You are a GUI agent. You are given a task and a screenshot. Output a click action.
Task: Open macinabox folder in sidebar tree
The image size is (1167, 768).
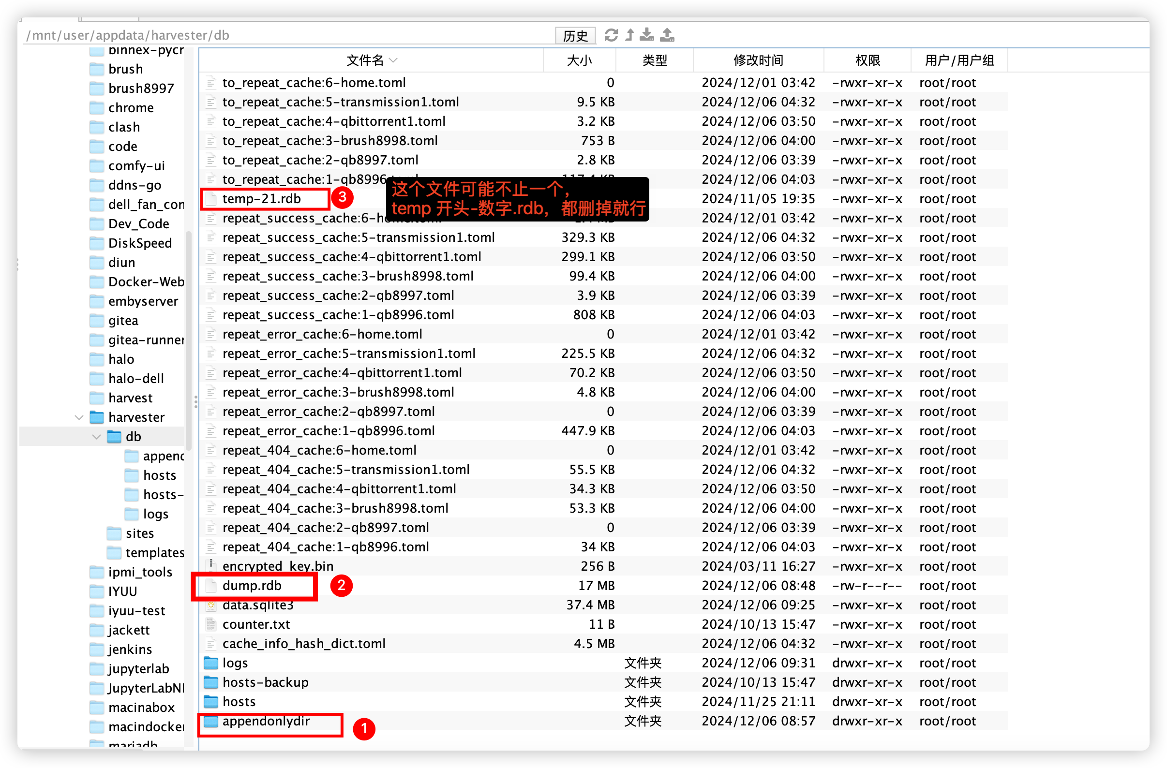(x=141, y=708)
